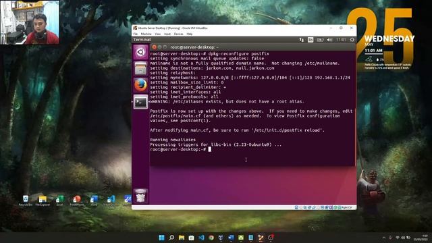432x243 pixels.
Task: Open the system gear menu in Ubuntu panel
Action: coord(352,40)
